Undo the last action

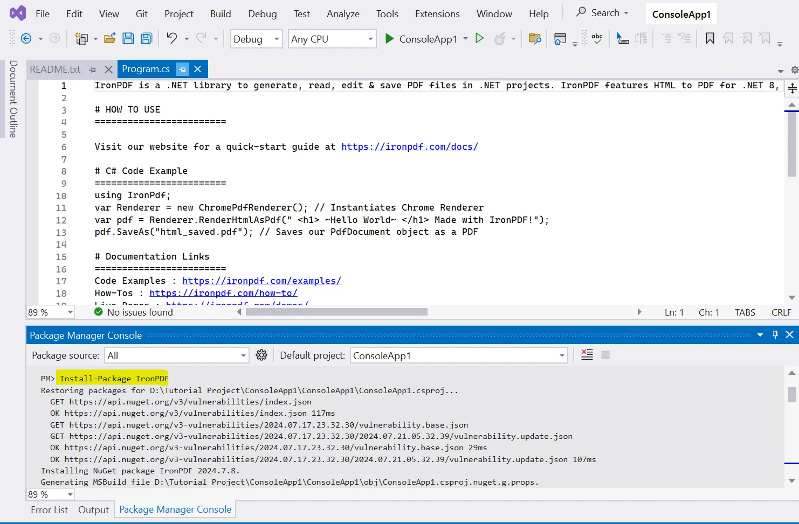(x=171, y=38)
